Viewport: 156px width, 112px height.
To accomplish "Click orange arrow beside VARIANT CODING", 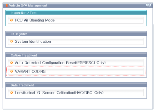I will point(11,71).
